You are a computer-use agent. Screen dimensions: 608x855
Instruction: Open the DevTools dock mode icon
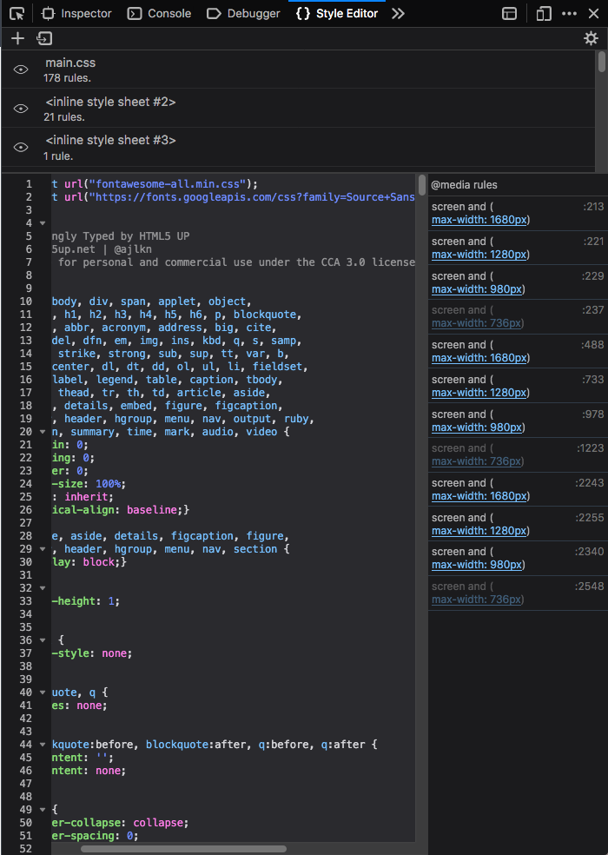tap(510, 13)
